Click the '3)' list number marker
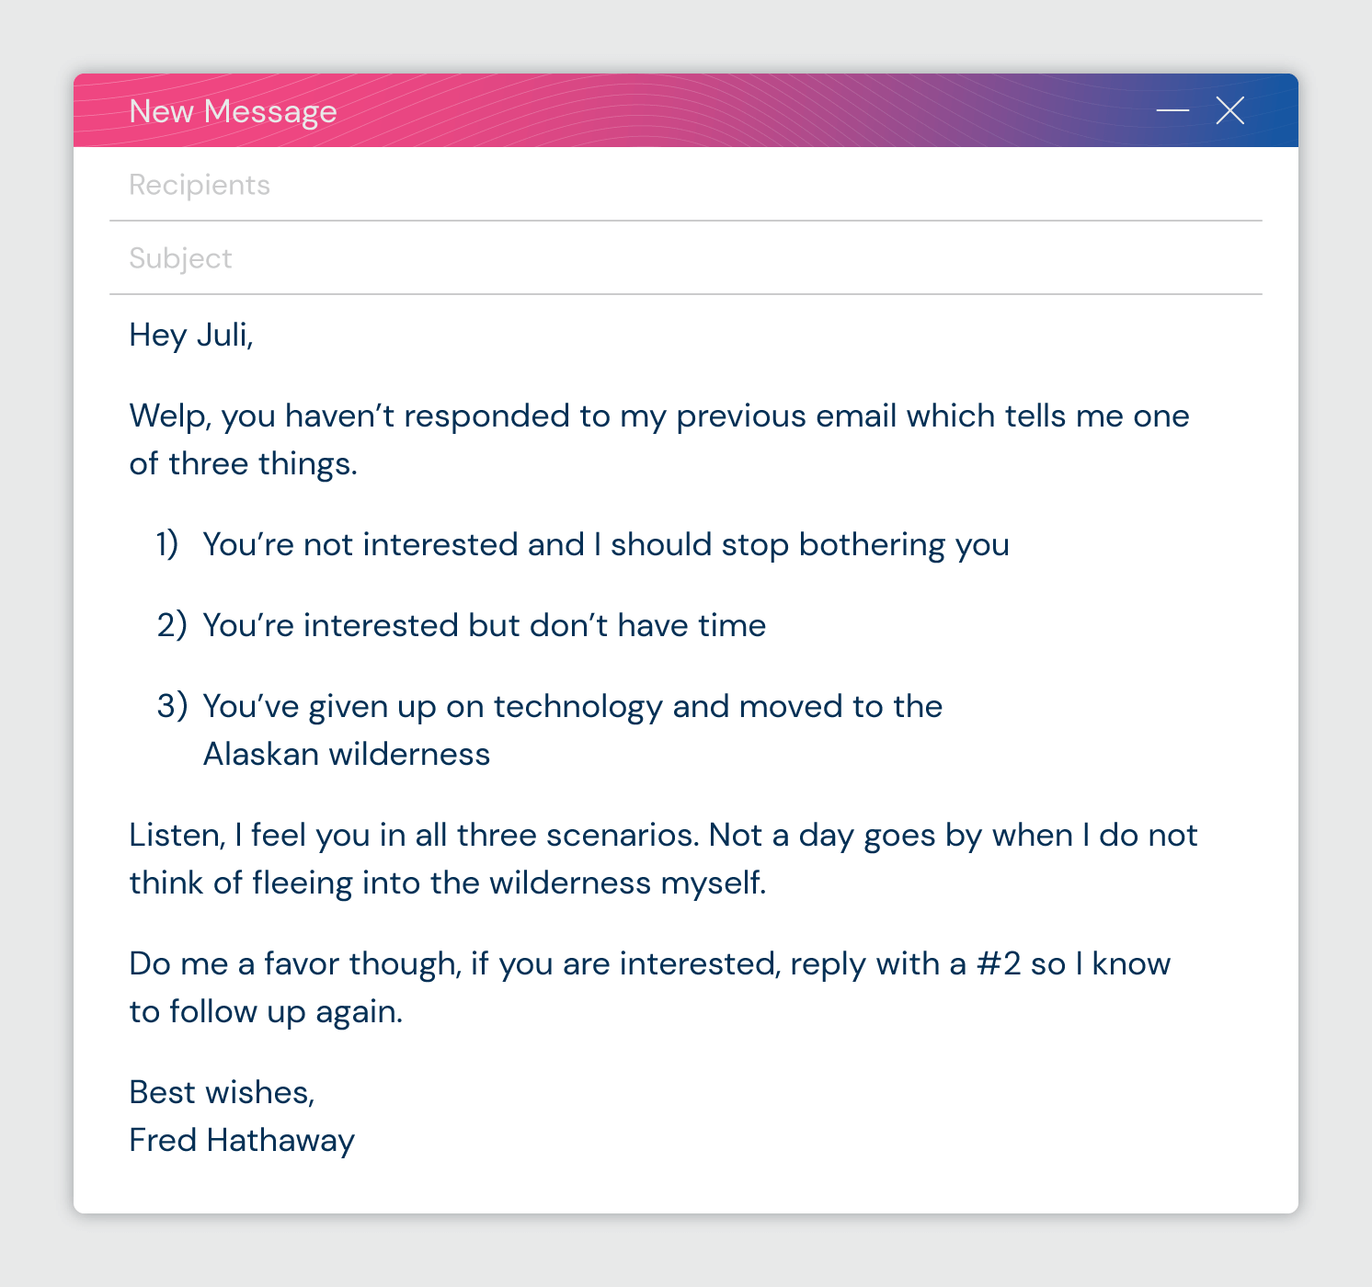The height and width of the screenshot is (1287, 1372). pos(172,706)
